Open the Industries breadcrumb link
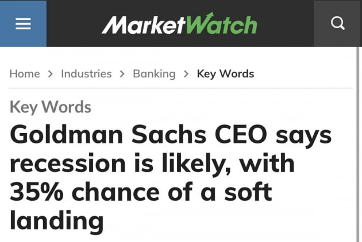Image resolution: width=362 pixels, height=242 pixels. [86, 74]
